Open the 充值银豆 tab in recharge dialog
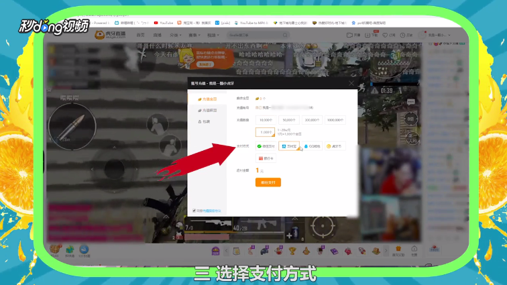 pos(207,111)
